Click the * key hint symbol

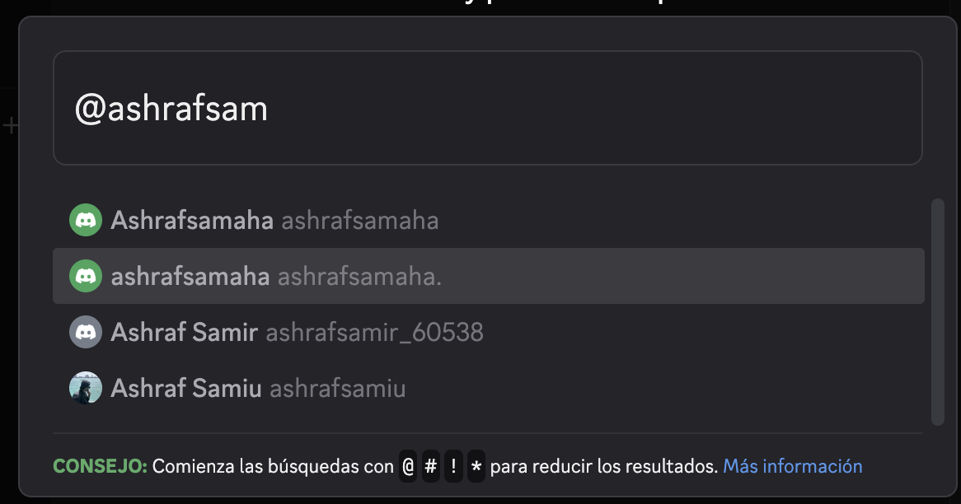(x=476, y=467)
